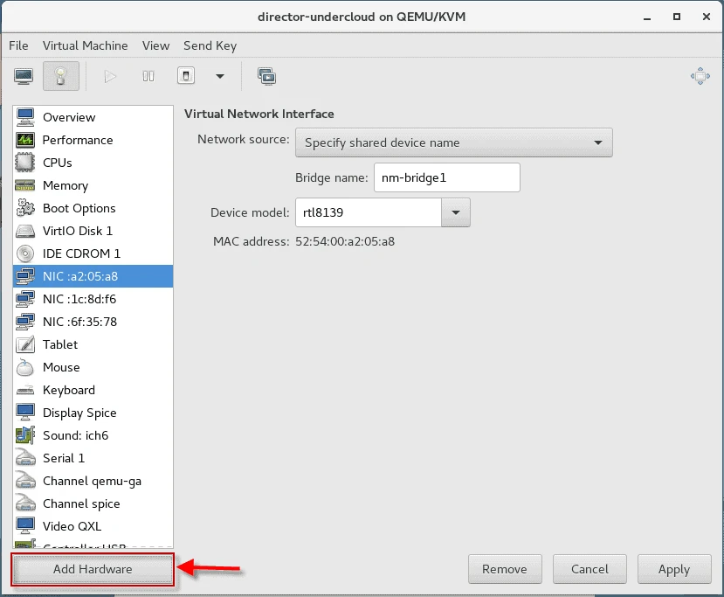Open the Send Key menu
The image size is (724, 597).
[210, 45]
